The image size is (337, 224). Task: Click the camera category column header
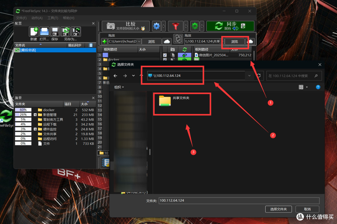coord(172,49)
